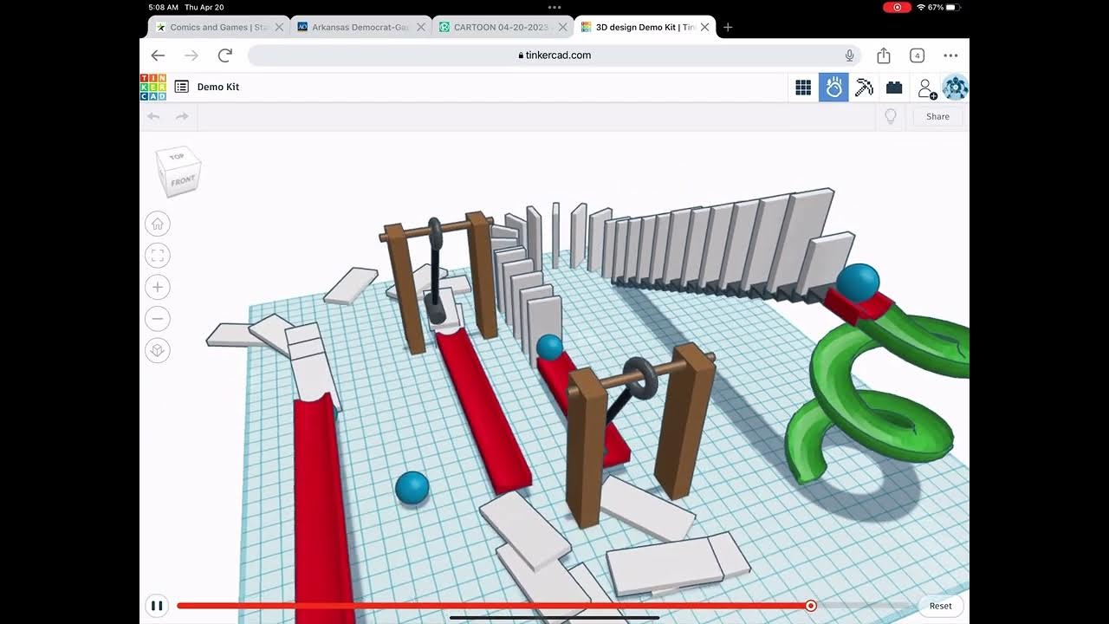
Task: Open the design list icon beside Demo Kit
Action: click(x=182, y=87)
